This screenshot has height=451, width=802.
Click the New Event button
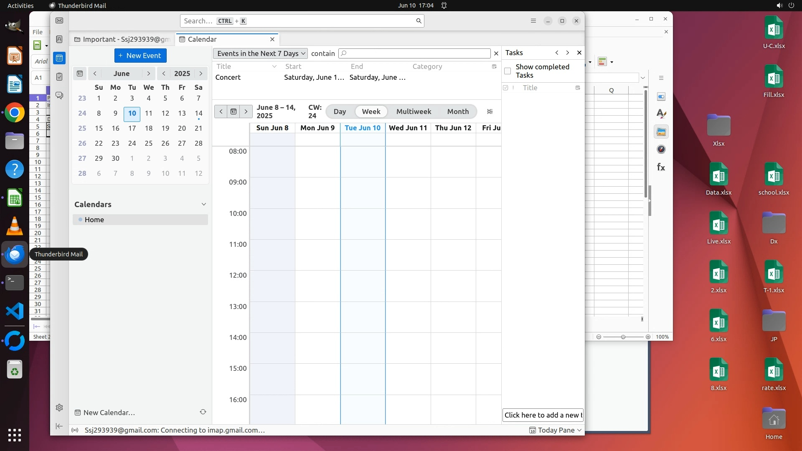click(x=140, y=56)
